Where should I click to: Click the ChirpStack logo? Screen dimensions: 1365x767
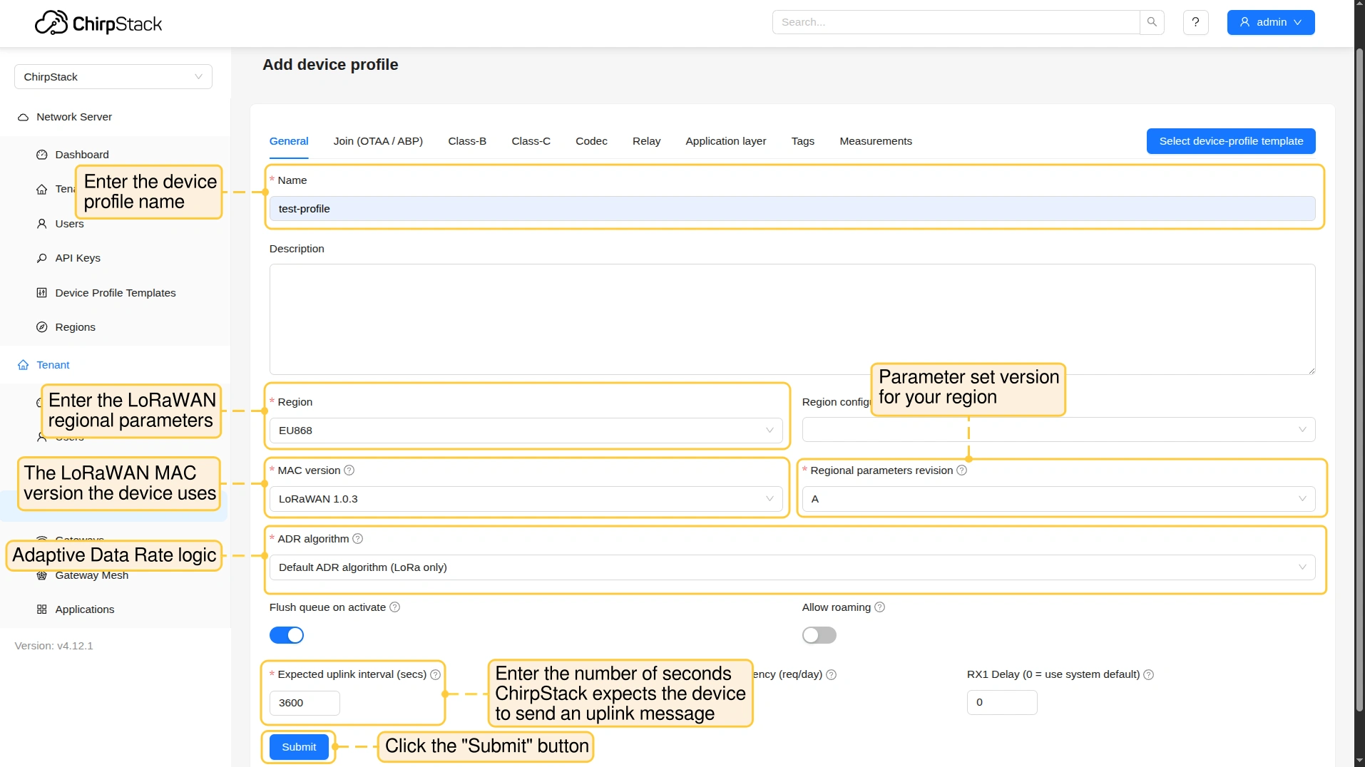[x=98, y=23]
